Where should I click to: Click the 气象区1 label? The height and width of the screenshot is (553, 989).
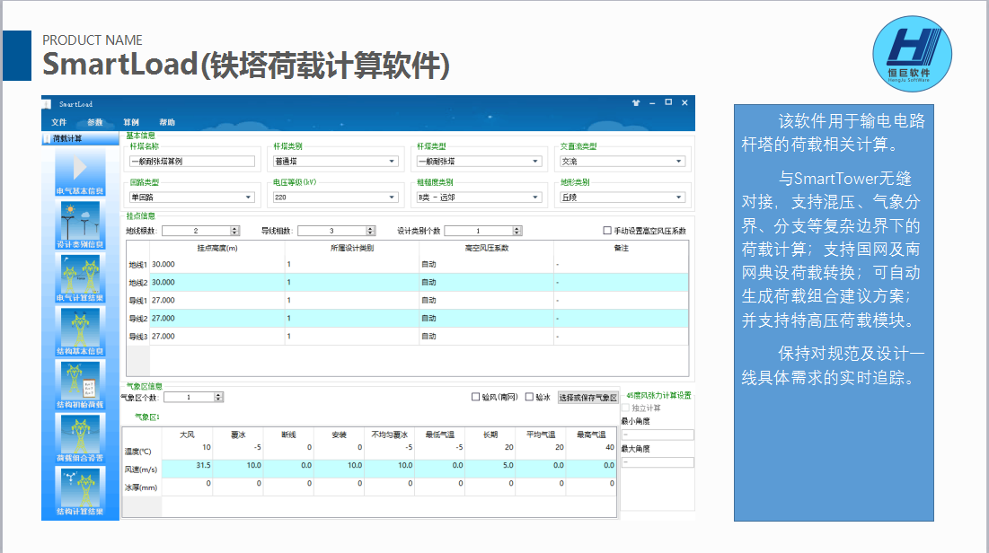pyautogui.click(x=147, y=417)
